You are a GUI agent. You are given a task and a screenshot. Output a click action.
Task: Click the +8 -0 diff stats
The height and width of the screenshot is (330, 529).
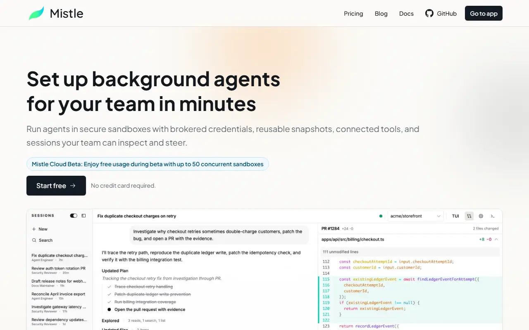click(485, 239)
